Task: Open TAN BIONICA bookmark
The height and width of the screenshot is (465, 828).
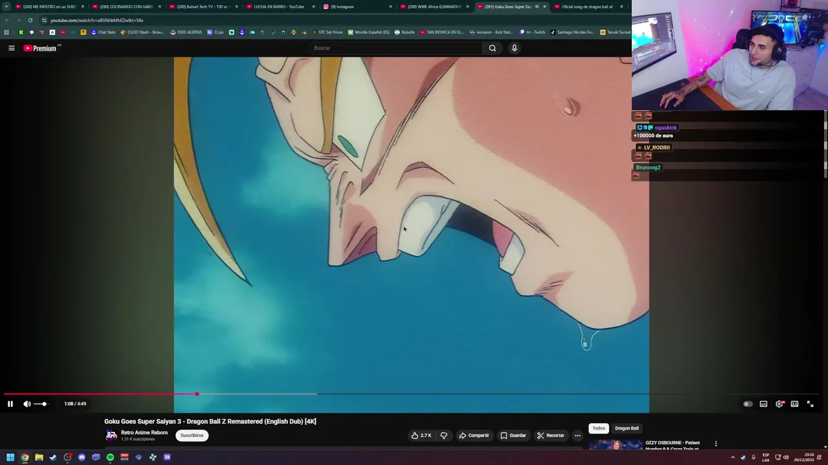Action: pyautogui.click(x=442, y=32)
